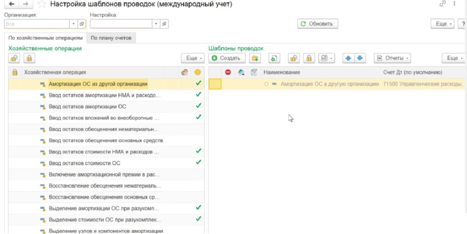Click the copy link icon
Image resolution: width=467 pixels, height=234 pixels.
coord(442,4)
